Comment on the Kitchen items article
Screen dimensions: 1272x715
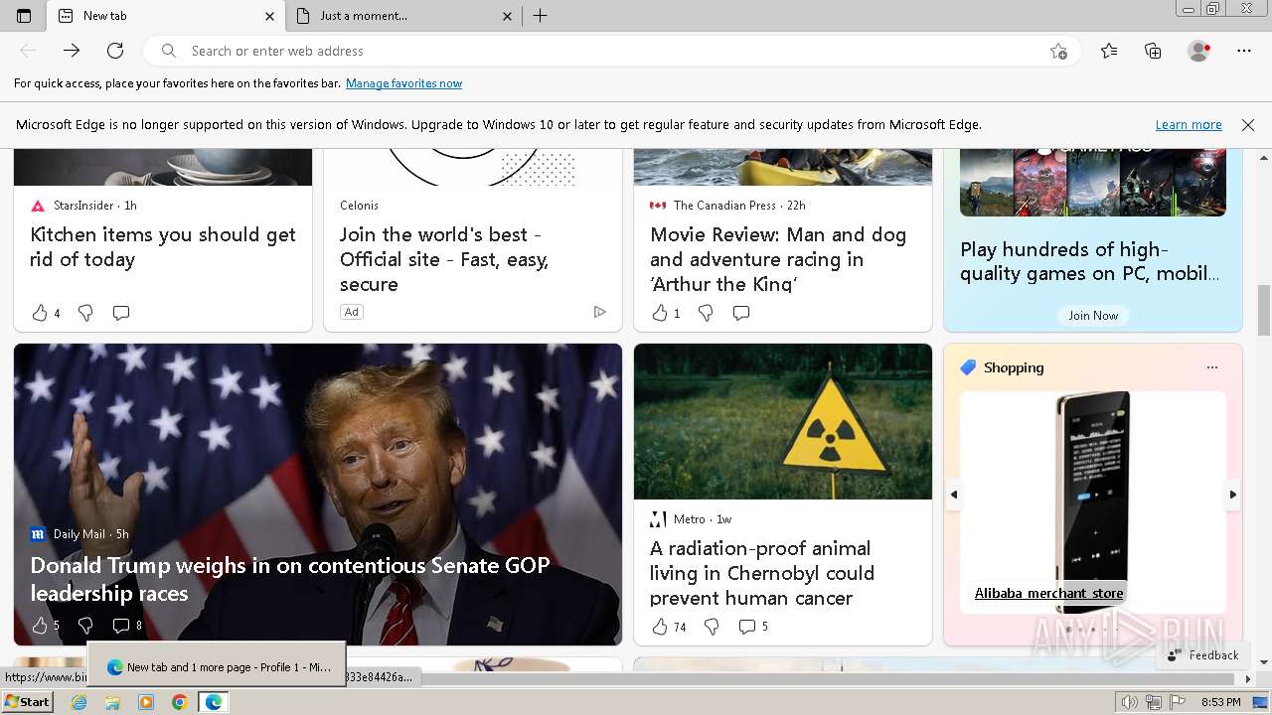(x=121, y=313)
